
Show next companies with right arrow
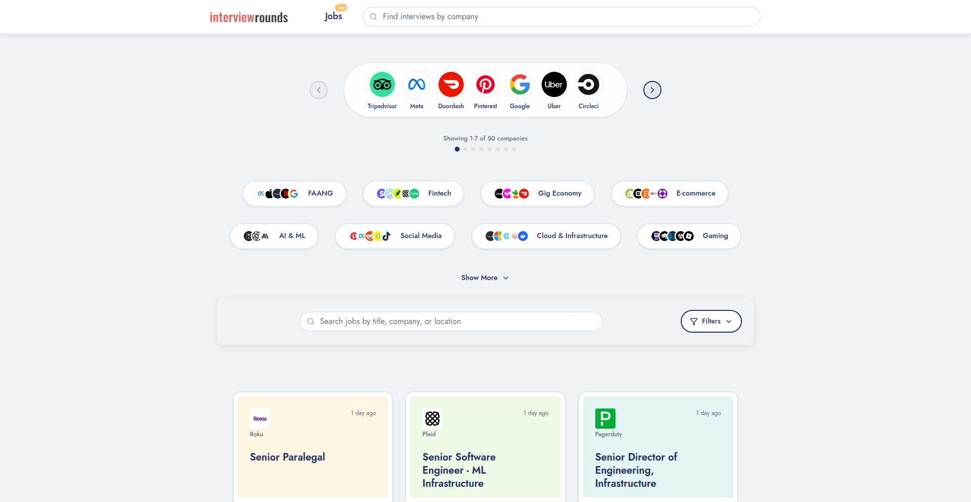(652, 90)
